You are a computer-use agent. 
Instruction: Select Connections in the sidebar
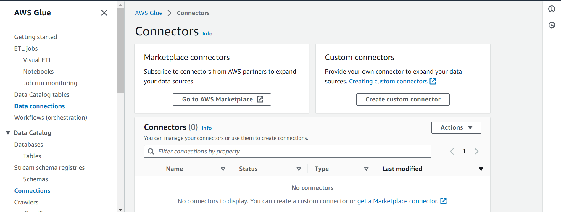(x=32, y=191)
